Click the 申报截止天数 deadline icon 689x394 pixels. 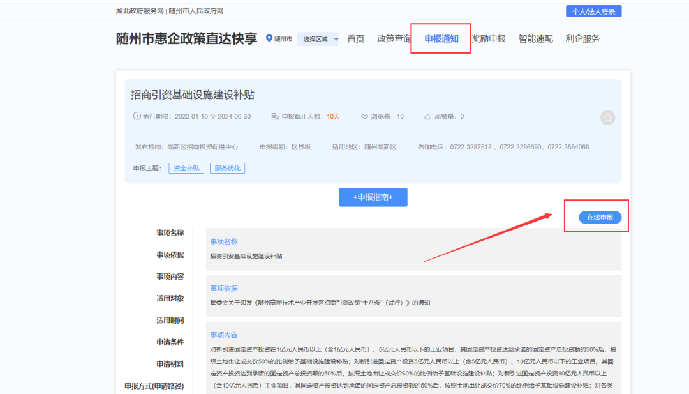coord(275,117)
